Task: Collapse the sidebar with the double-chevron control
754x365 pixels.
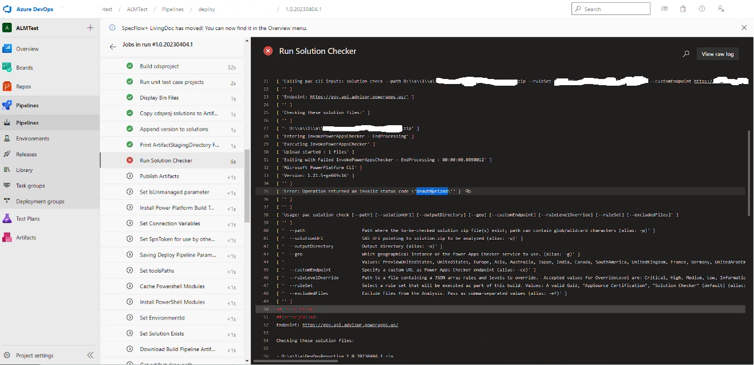Action: point(90,355)
